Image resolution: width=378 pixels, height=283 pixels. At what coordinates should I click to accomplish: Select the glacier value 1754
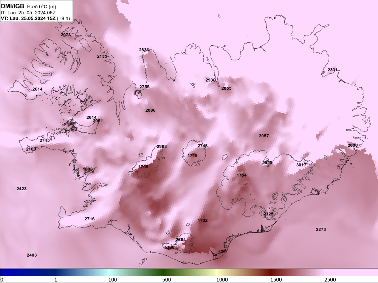point(242,175)
